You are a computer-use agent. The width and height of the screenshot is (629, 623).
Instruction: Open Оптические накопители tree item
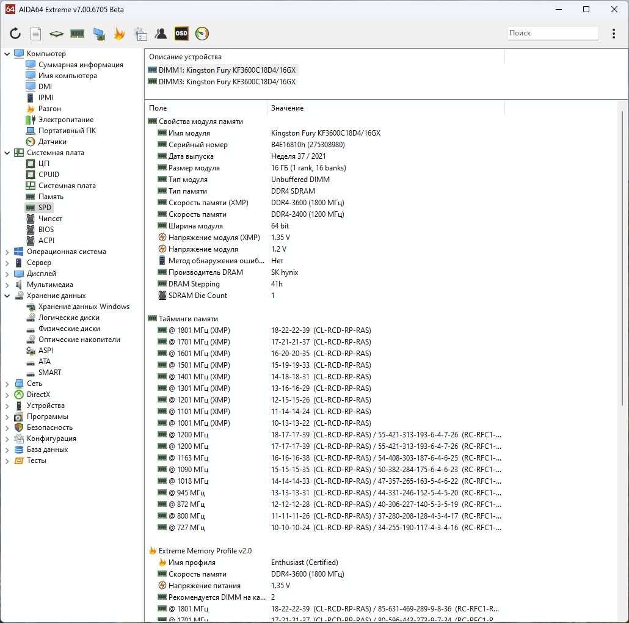(79, 340)
